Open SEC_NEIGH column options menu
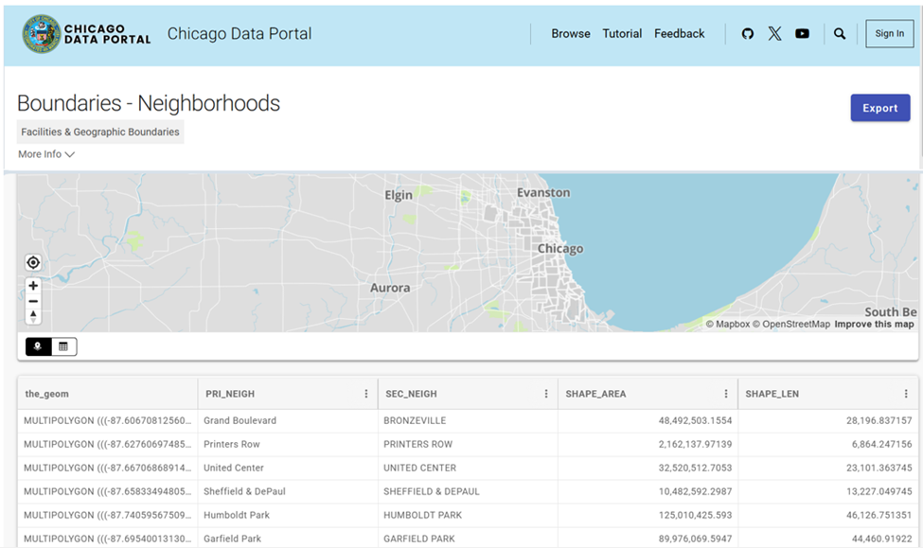This screenshot has height=548, width=923. (546, 394)
